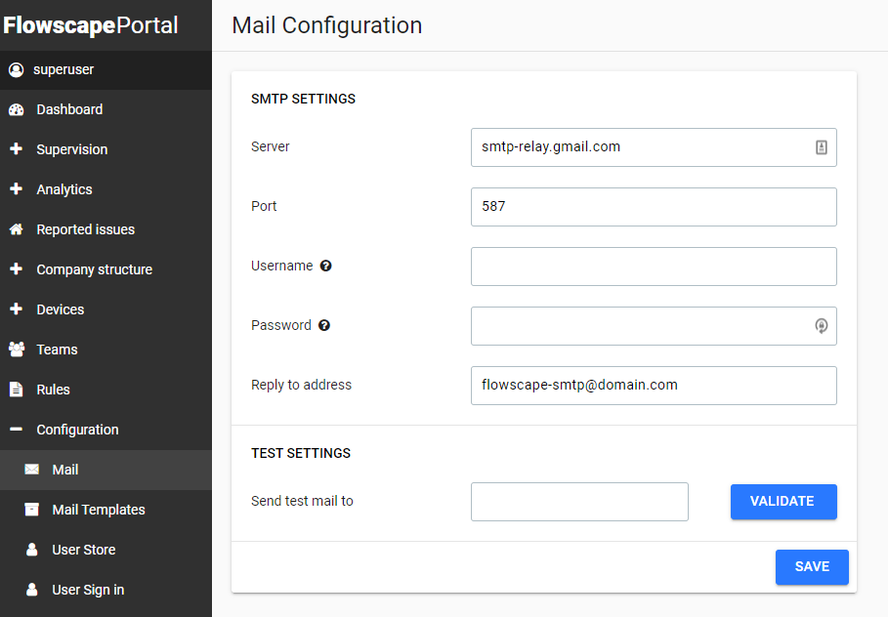Click the VALIDATE button
Image resolution: width=888 pixels, height=617 pixels.
[x=783, y=501]
